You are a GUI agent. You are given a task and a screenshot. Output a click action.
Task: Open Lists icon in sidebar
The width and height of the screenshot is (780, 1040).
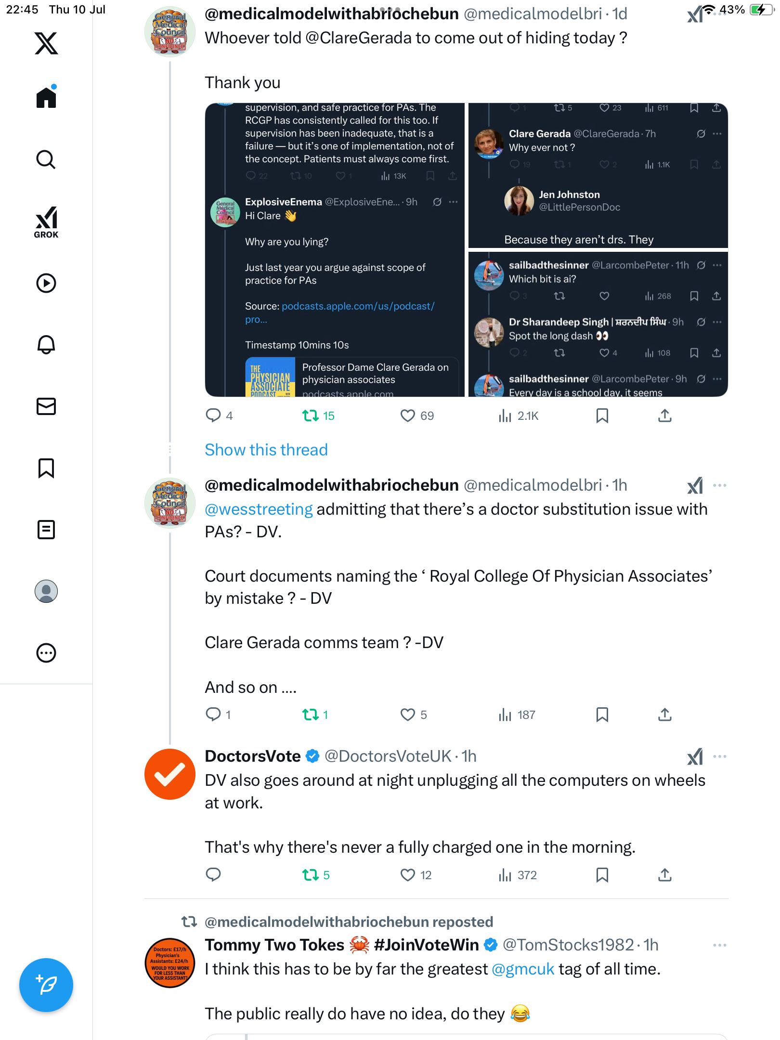(x=46, y=530)
